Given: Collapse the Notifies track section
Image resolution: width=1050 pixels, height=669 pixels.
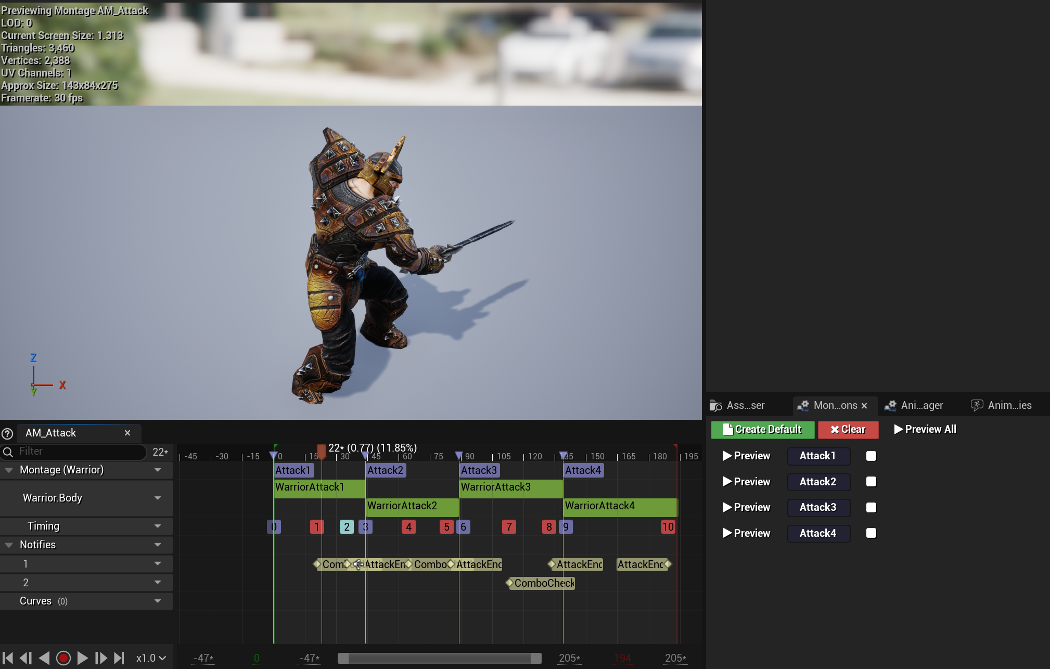Looking at the screenshot, I should [x=9, y=545].
